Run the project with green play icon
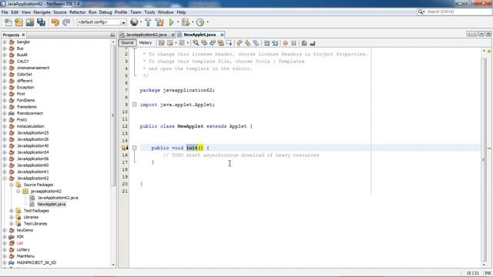 pos(171,22)
